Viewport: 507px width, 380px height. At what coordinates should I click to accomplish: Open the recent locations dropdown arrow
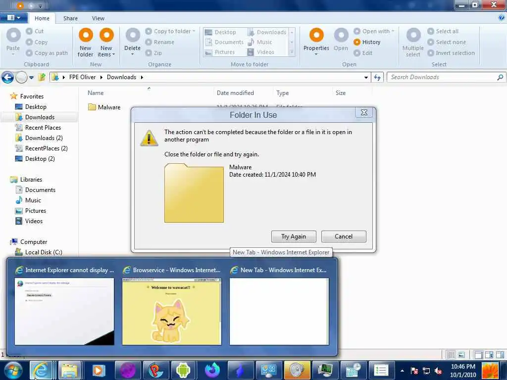tap(31, 78)
